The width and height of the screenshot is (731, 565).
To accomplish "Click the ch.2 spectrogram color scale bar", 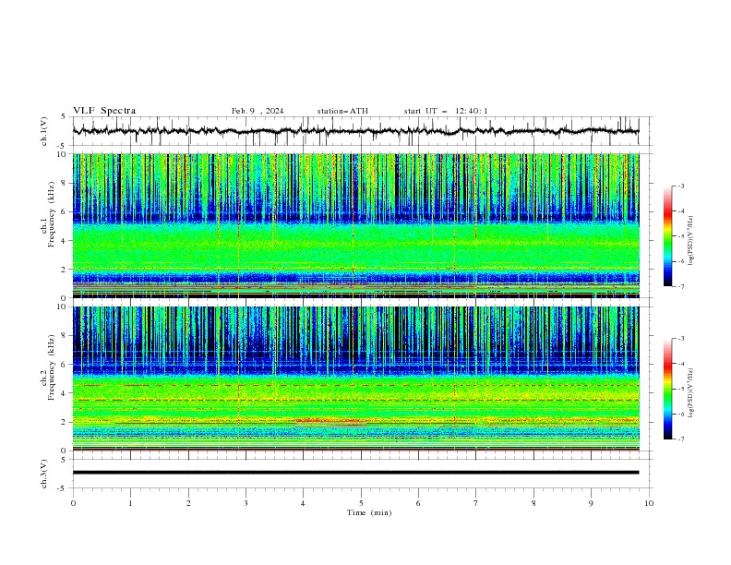I will 667,389.
